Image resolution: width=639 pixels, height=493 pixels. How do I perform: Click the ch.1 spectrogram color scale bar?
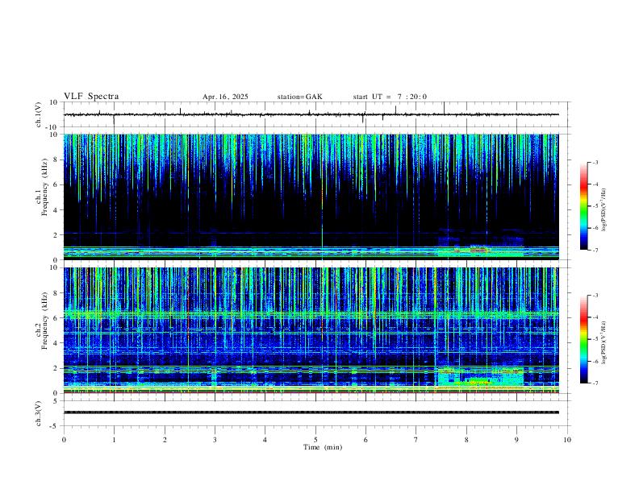click(x=584, y=206)
